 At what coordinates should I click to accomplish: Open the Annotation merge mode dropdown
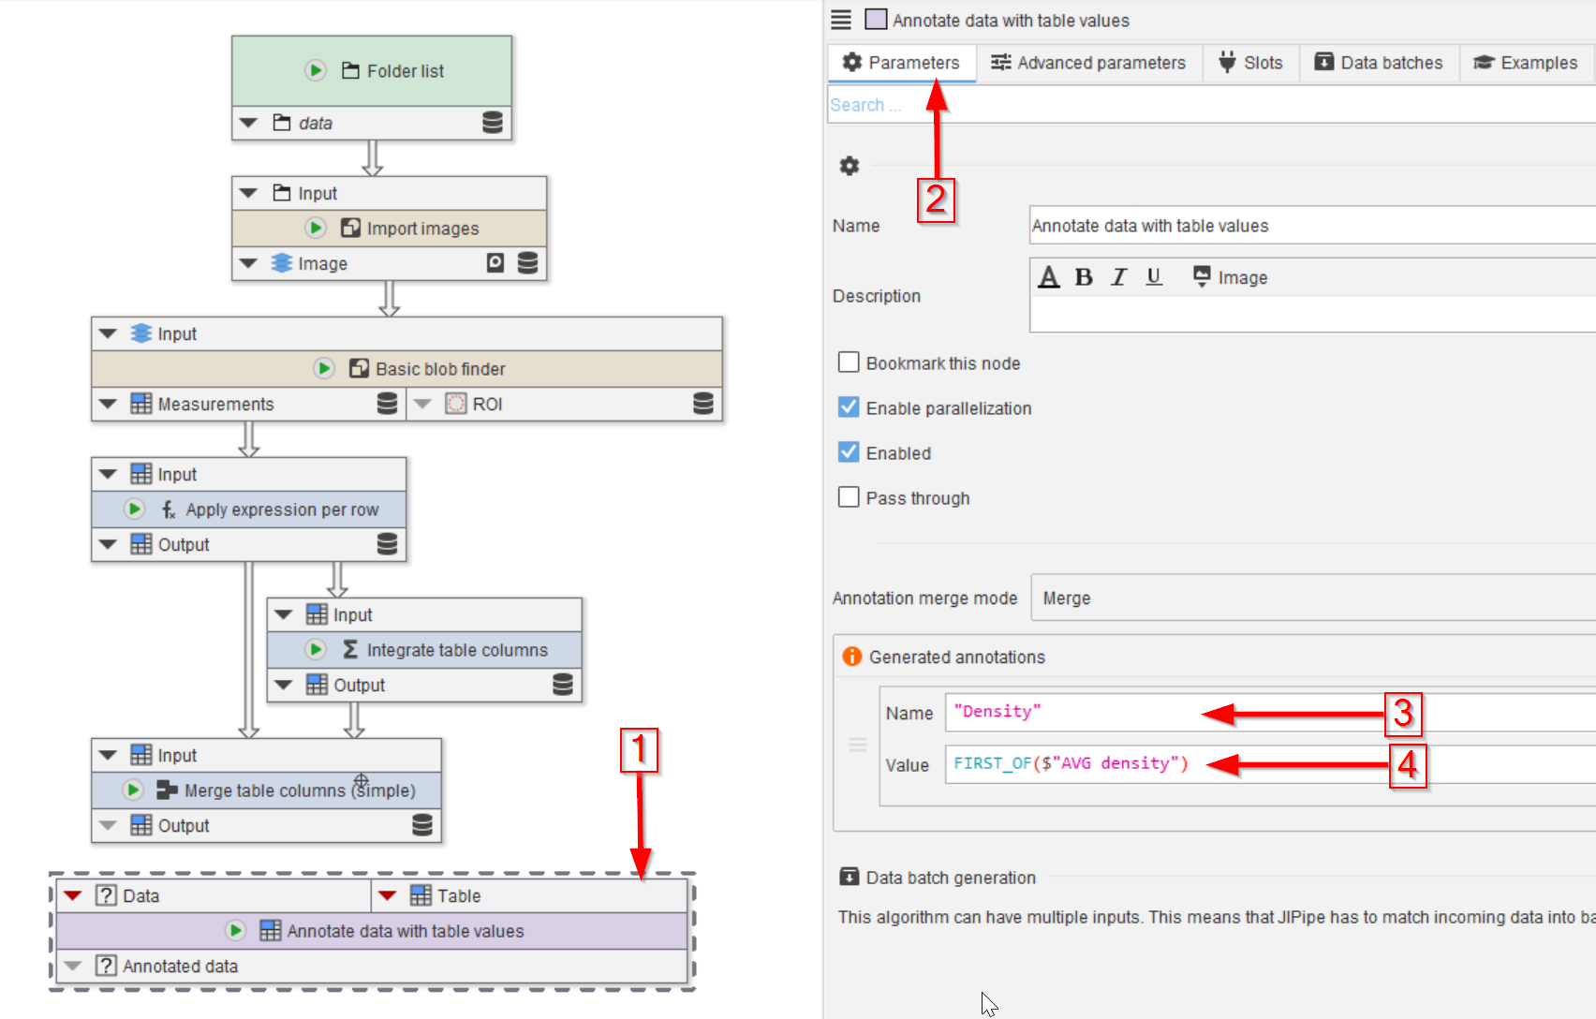pyautogui.click(x=1311, y=598)
